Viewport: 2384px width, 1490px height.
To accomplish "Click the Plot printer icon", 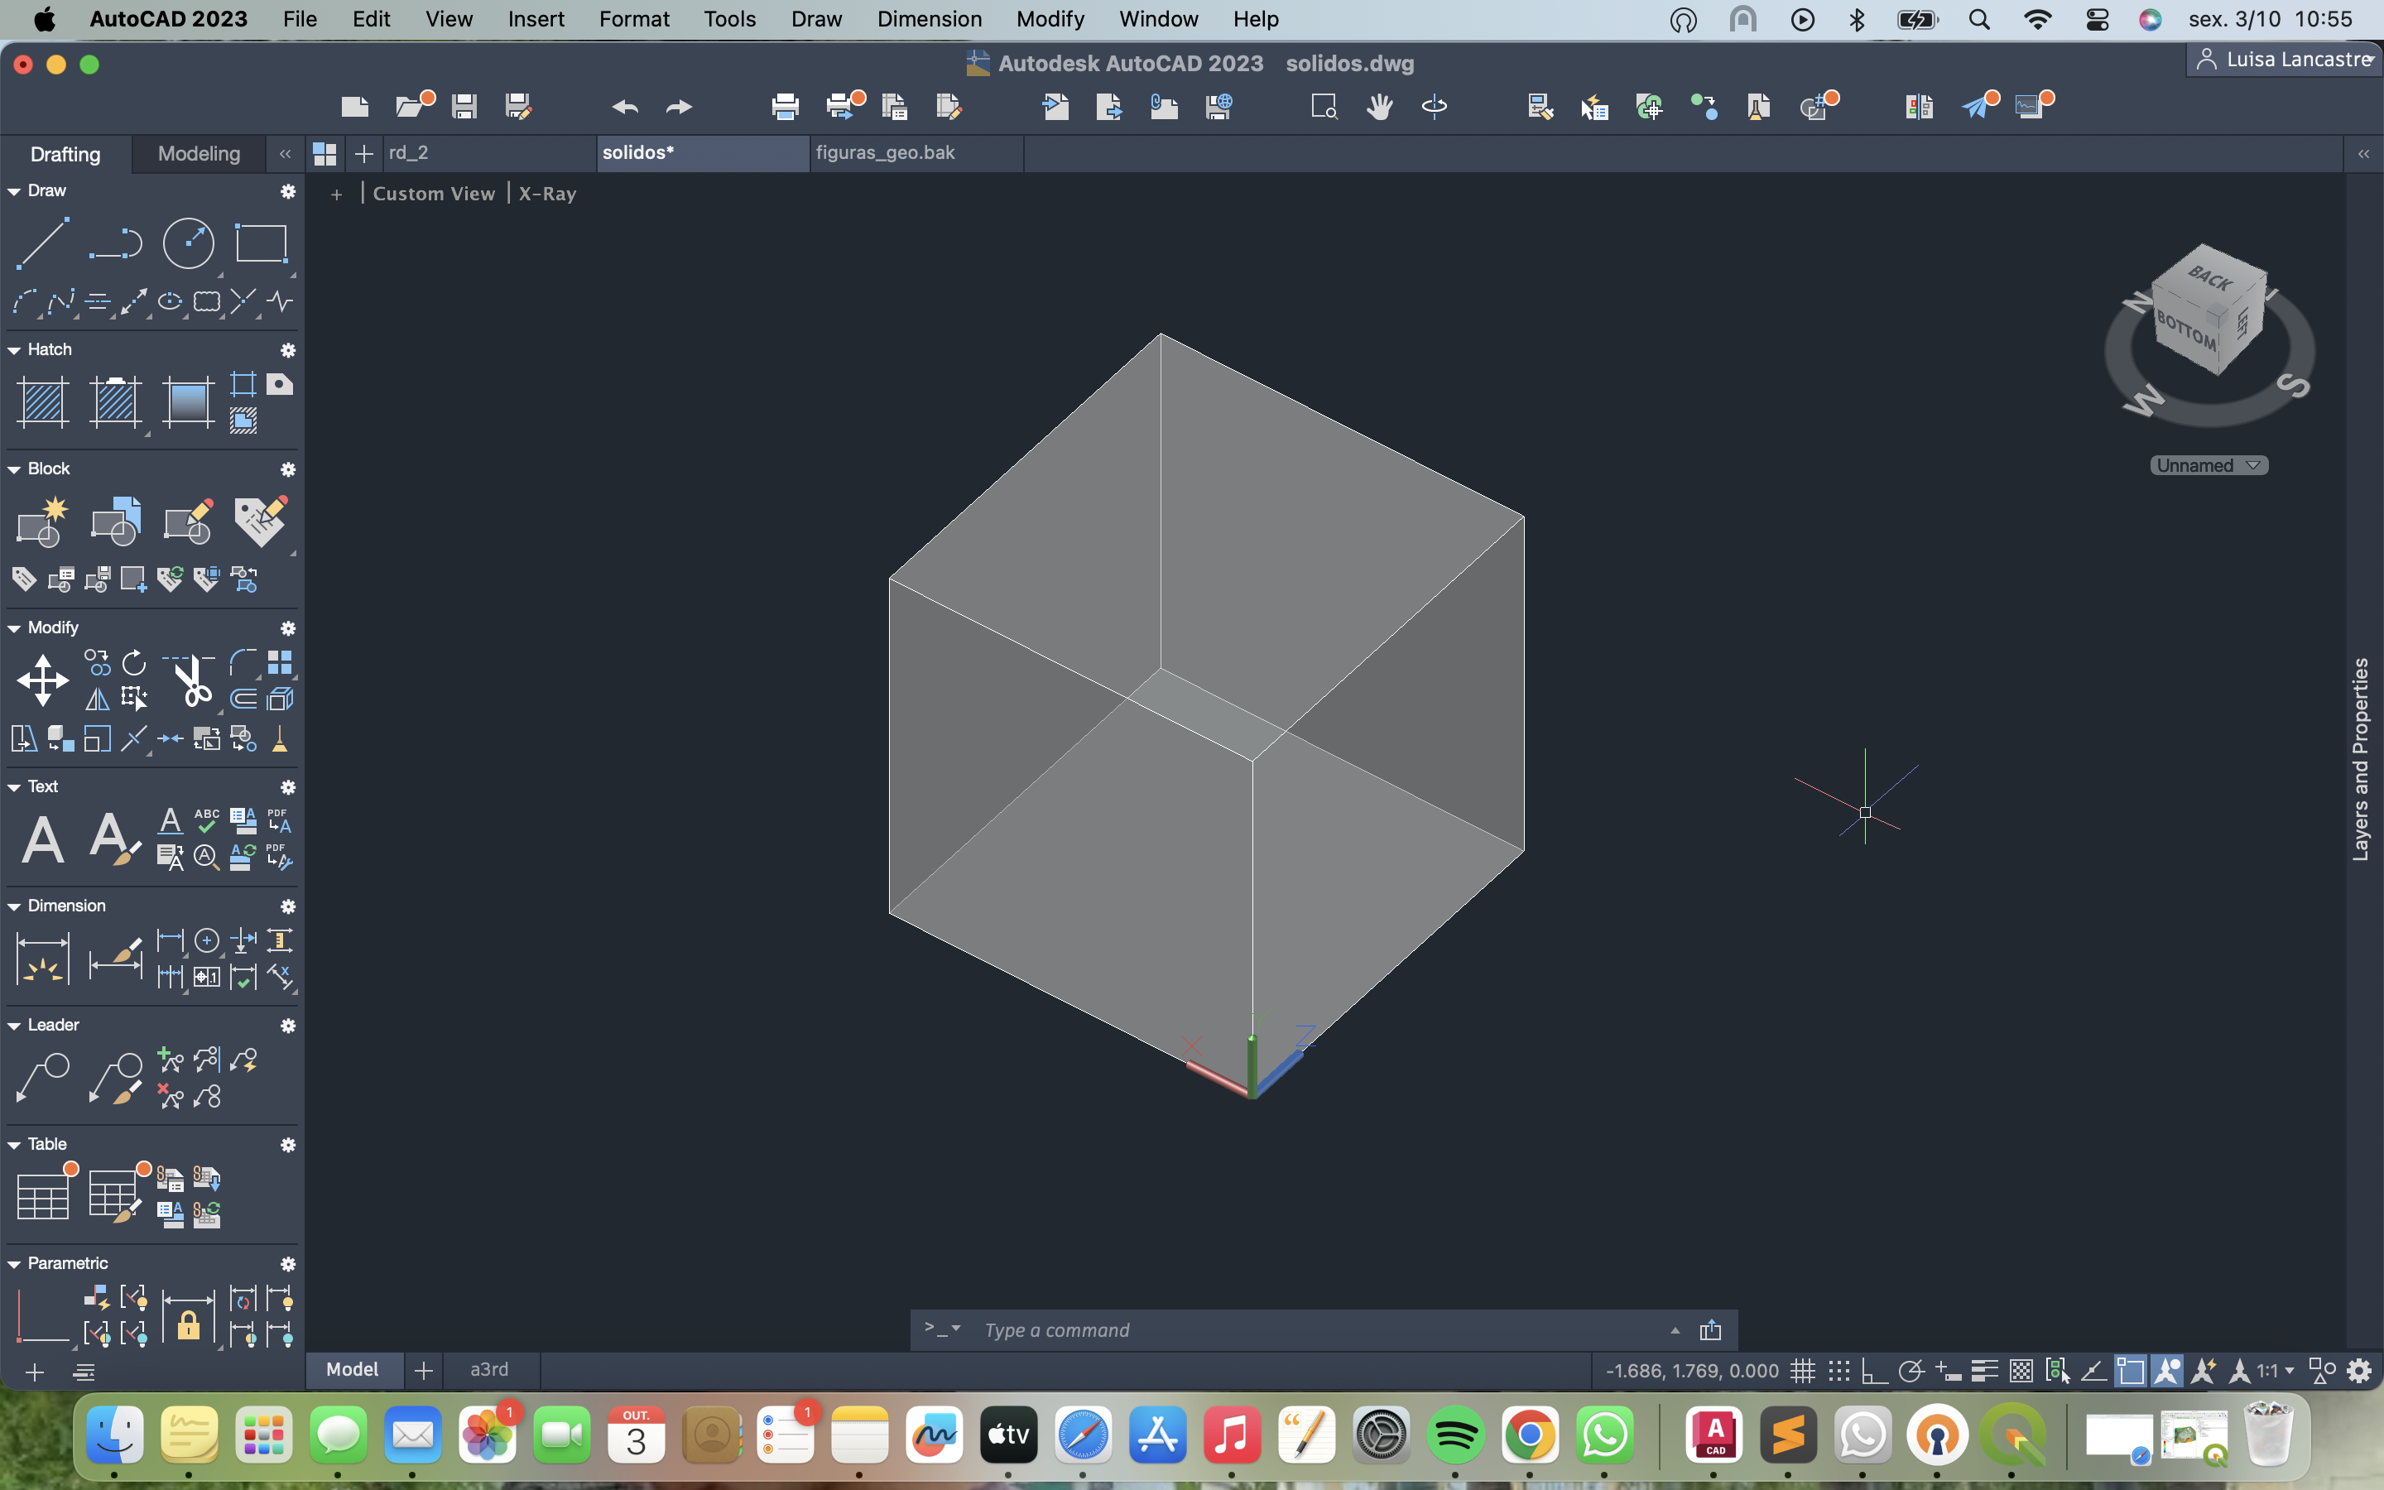I will [x=785, y=107].
